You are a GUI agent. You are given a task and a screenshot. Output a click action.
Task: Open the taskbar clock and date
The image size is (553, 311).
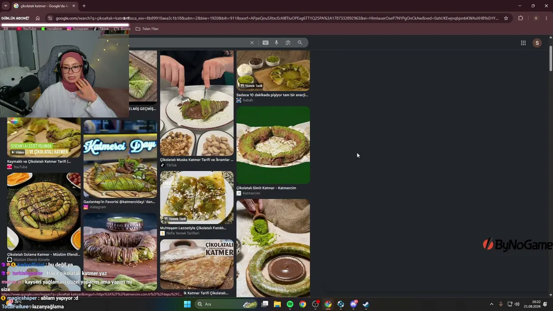coord(532,304)
